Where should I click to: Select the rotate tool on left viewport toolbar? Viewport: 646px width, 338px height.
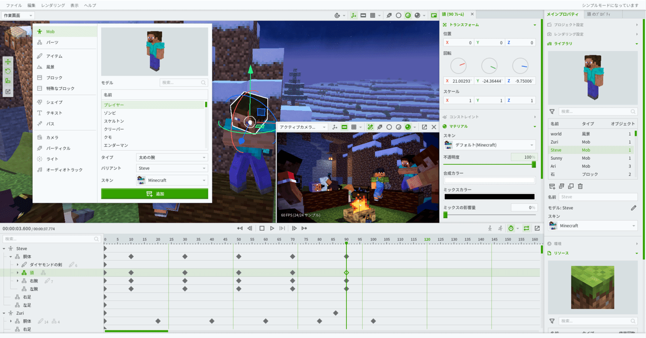8,71
